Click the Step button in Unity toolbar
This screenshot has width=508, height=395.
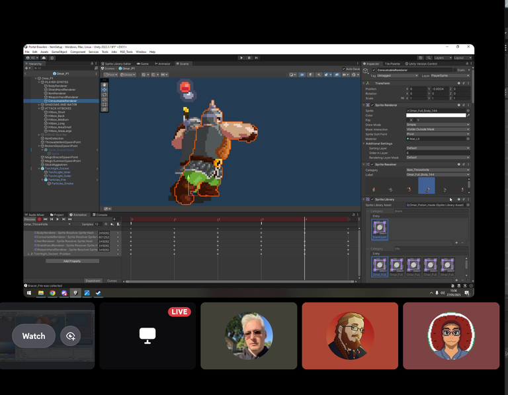256,57
